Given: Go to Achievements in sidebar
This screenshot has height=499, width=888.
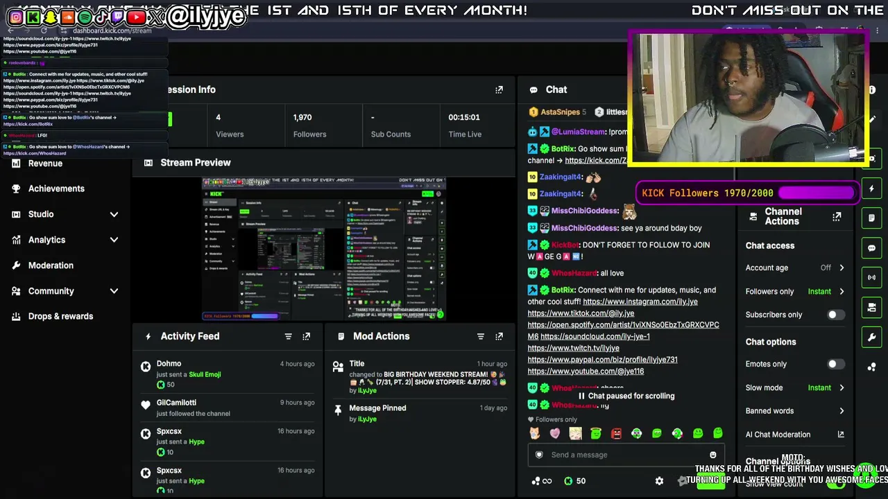Looking at the screenshot, I should pos(56,189).
